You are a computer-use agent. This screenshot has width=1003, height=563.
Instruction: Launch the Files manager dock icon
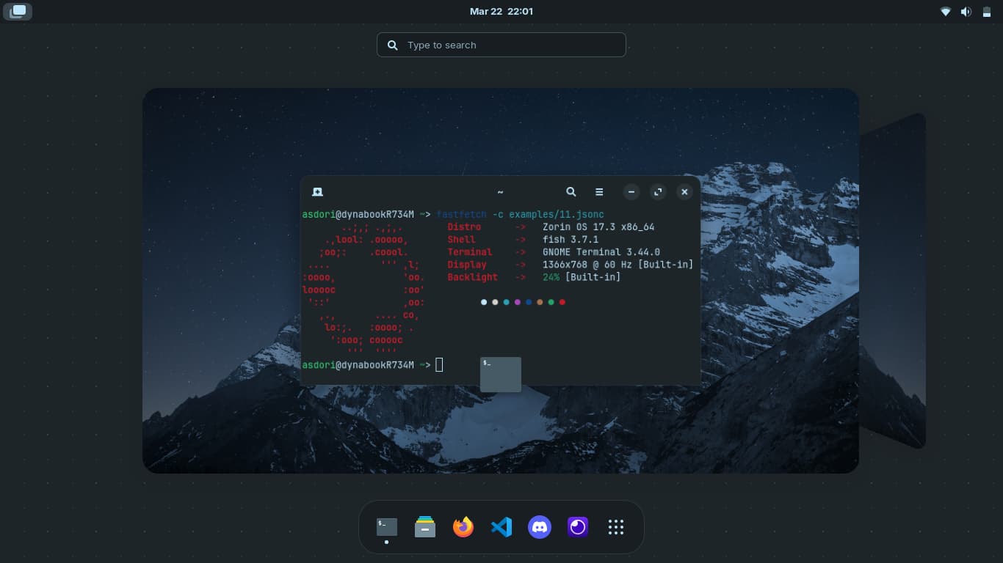(425, 527)
